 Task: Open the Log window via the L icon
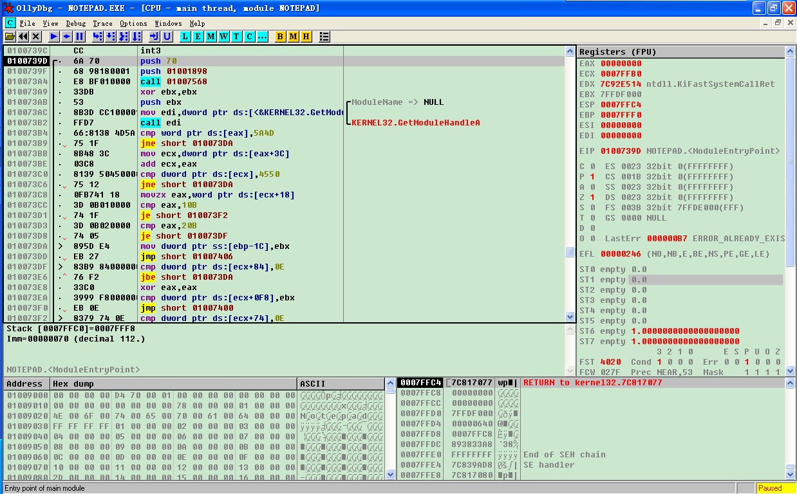(185, 37)
